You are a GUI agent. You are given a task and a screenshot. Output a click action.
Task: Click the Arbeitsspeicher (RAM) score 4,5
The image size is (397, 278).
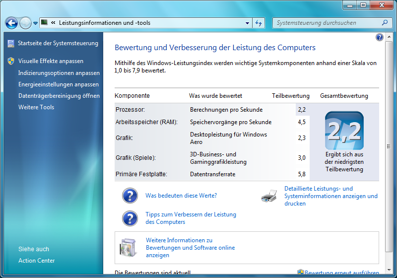302,122
